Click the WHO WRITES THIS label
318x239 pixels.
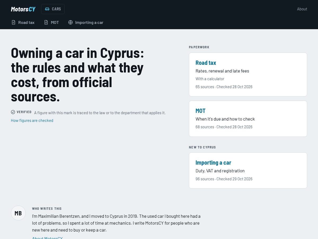point(47,209)
